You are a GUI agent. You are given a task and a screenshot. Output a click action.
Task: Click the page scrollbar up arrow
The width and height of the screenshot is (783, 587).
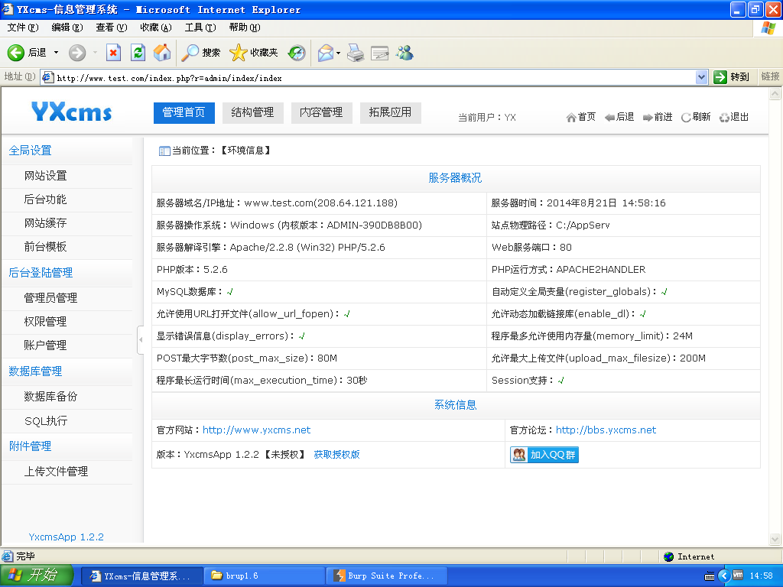775,93
